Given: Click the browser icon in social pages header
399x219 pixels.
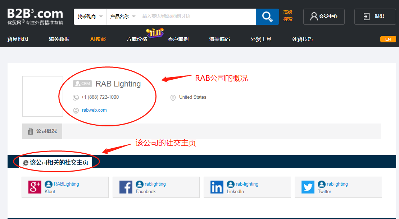Looking at the screenshot, I should [26, 163].
